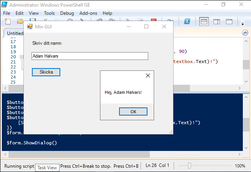
Task: Click the Min GUI form window icon
Action: tap(30, 26)
